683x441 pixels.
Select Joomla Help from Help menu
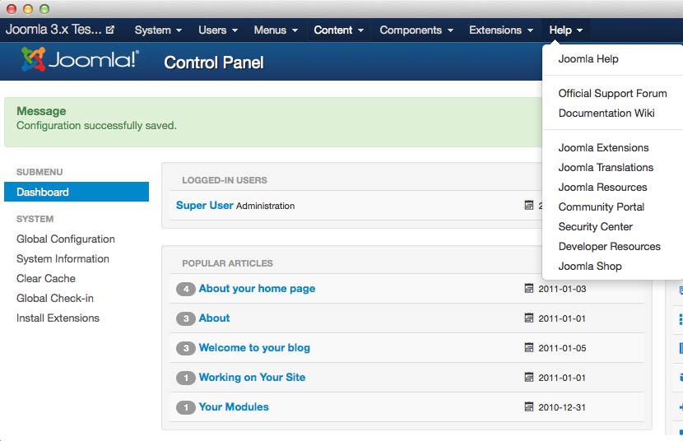coord(588,59)
